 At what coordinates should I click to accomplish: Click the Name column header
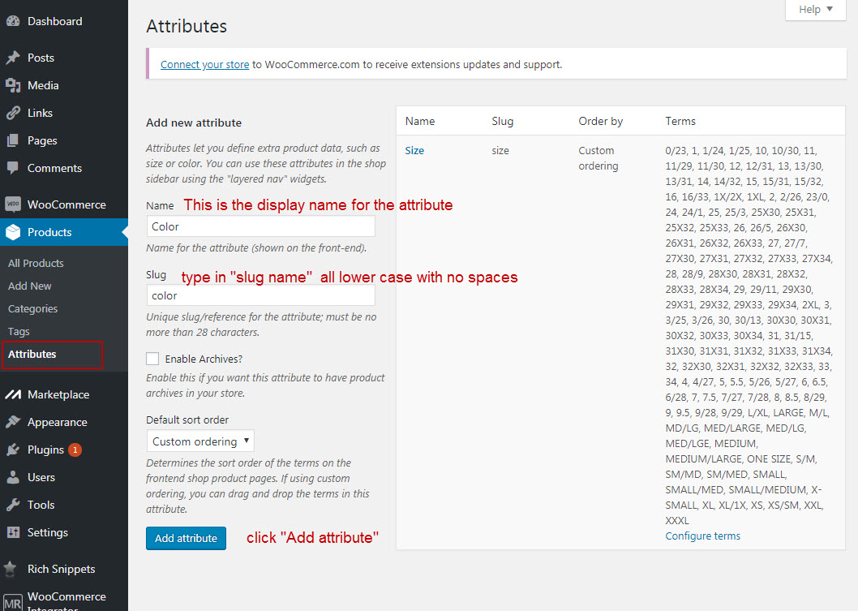tap(420, 121)
